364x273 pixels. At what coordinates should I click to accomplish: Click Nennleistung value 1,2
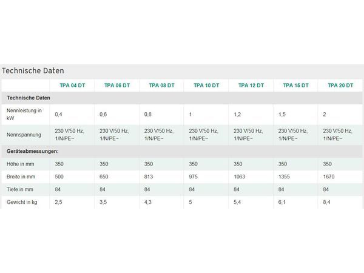pos(237,115)
